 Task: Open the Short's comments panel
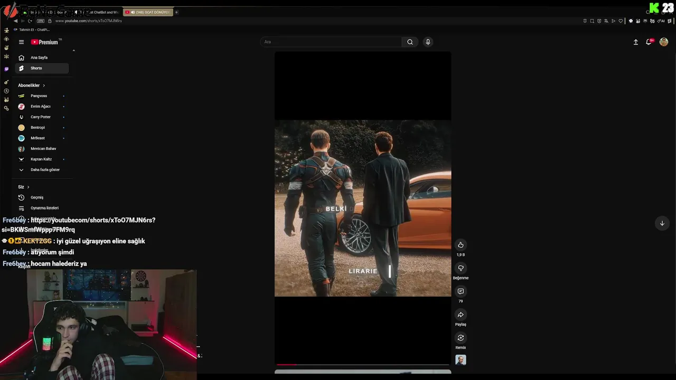click(461, 291)
